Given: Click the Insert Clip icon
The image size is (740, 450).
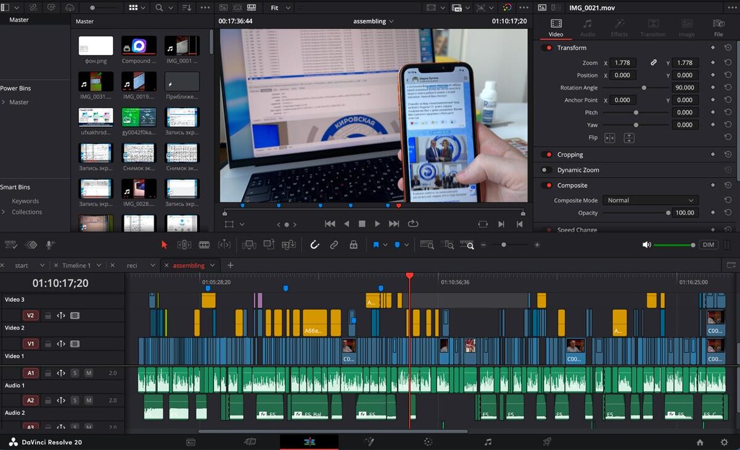Looking at the screenshot, I should 249,245.
